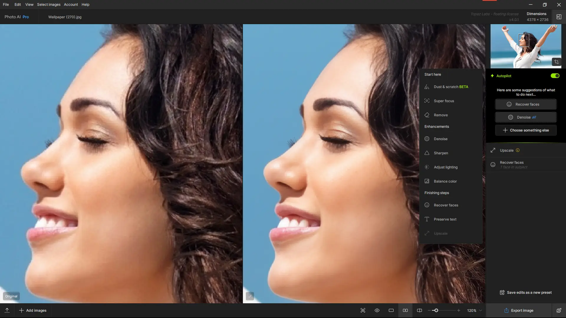Image resolution: width=566 pixels, height=318 pixels.
Task: Click the Upscale info warning icon
Action: (x=518, y=150)
